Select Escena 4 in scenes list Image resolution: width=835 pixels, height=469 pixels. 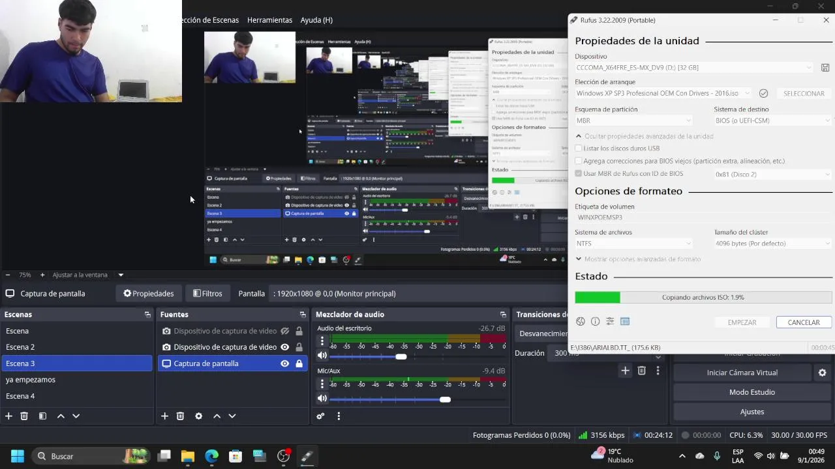(x=77, y=396)
